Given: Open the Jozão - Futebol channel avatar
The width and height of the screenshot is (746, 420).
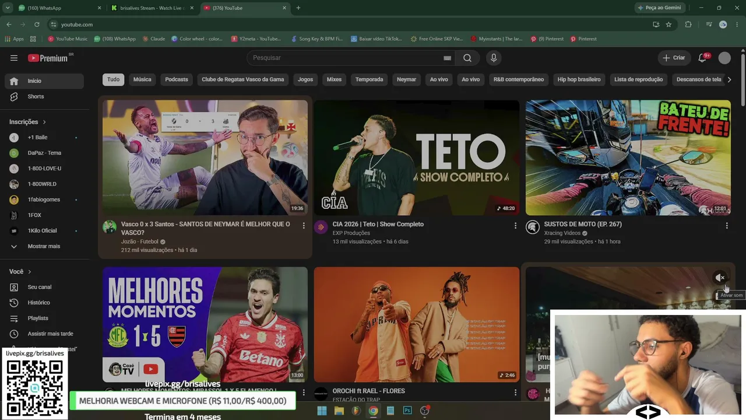Looking at the screenshot, I should pyautogui.click(x=110, y=227).
